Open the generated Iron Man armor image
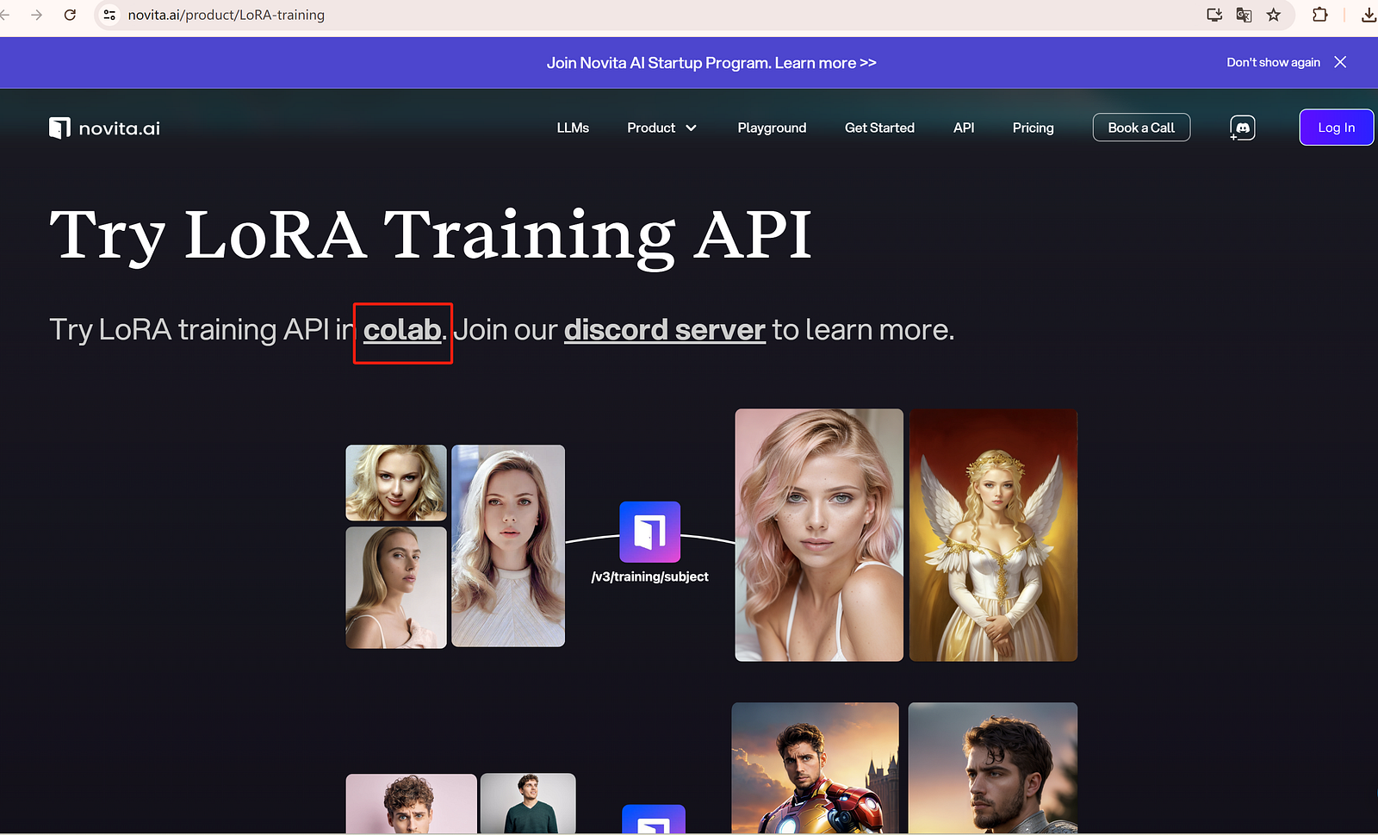This screenshot has height=835, width=1378. (816, 768)
